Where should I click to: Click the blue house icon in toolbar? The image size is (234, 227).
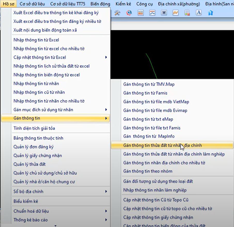(210, 13)
